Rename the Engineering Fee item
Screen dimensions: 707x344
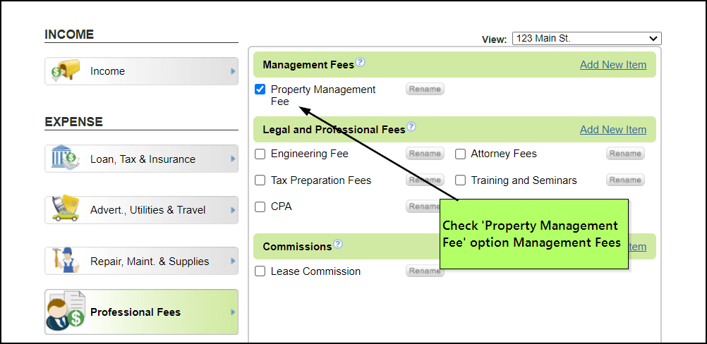(x=425, y=154)
